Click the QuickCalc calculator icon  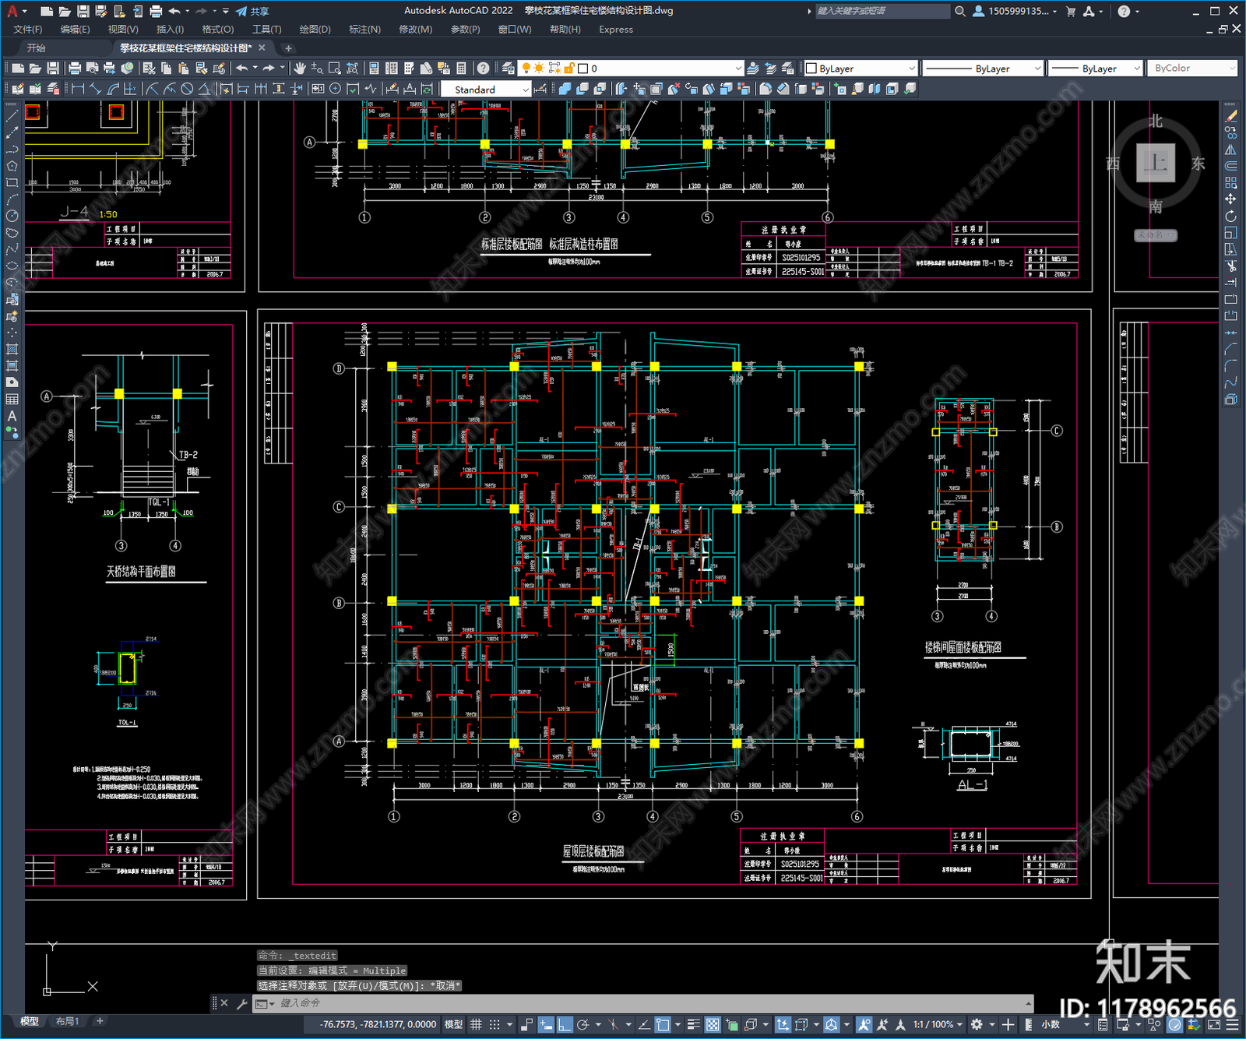point(462,69)
